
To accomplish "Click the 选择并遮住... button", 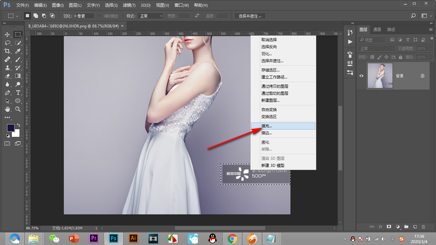I will (x=250, y=16).
